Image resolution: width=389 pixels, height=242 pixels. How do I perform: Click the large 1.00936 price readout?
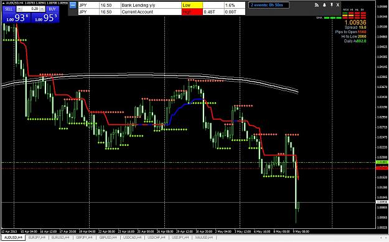coord(355,22)
